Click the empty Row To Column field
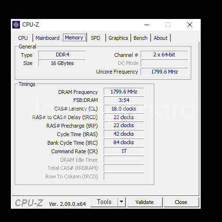The image size is (222, 222). [124, 176]
